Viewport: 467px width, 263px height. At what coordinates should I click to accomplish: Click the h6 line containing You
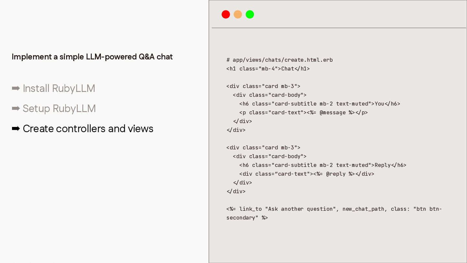(x=320, y=104)
